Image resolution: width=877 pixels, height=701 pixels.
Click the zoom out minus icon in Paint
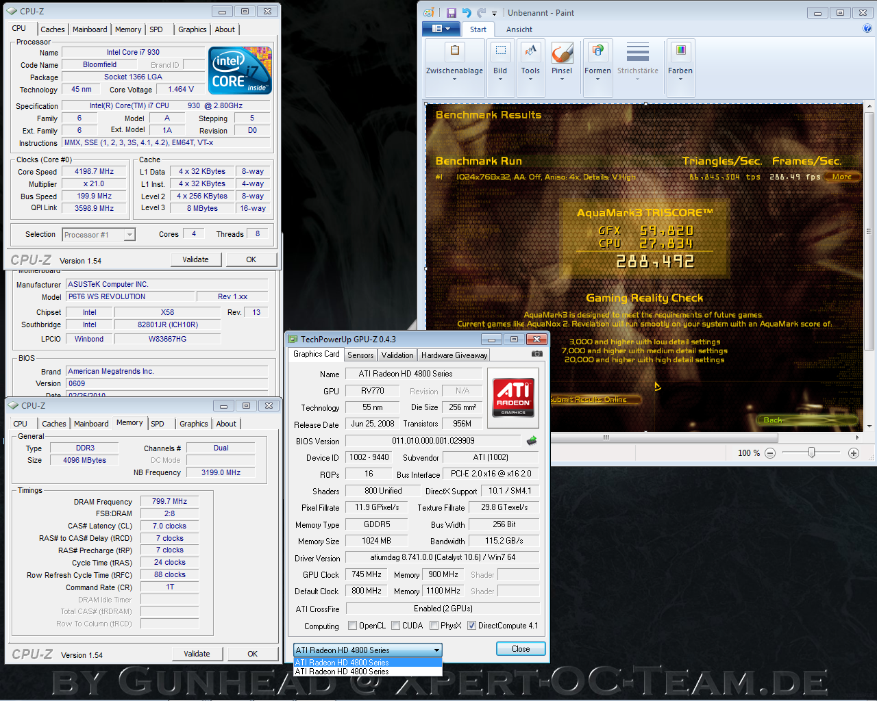coord(770,453)
